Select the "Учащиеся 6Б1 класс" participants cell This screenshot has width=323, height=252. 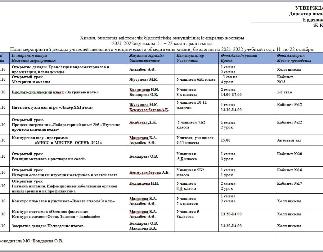196,80
